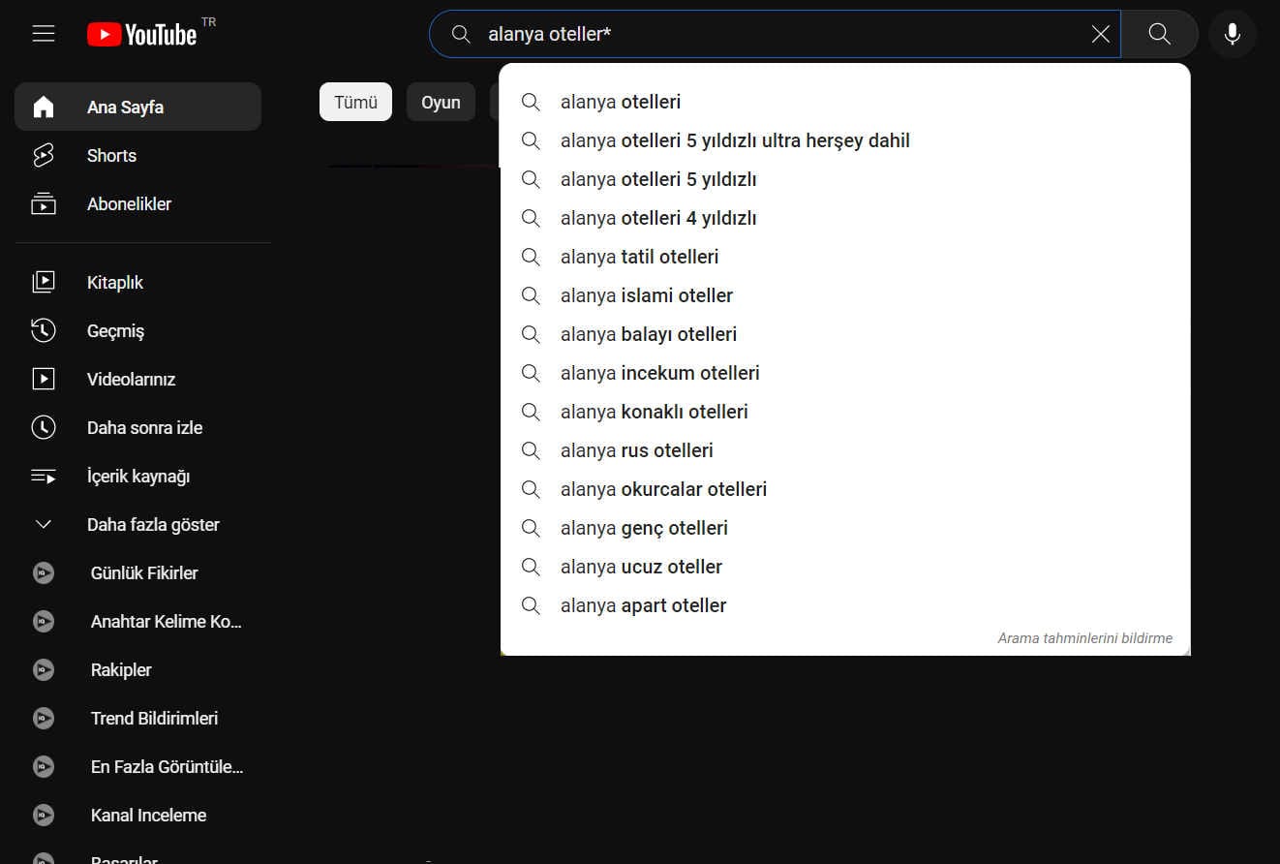
Task: Open Kanal Inceleme label
Action: click(148, 815)
